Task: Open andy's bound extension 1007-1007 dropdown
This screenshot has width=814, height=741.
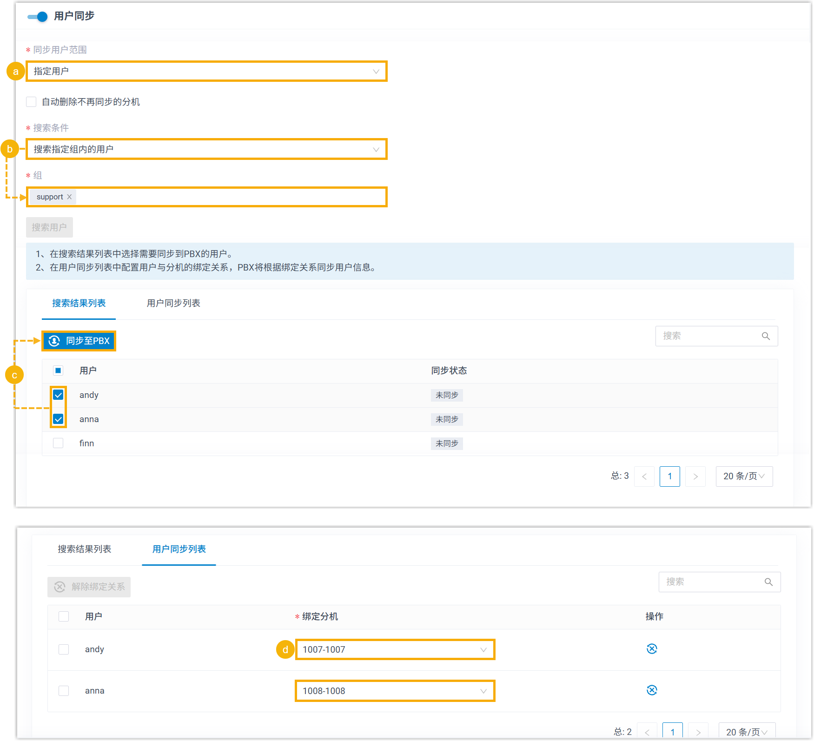Action: [395, 649]
